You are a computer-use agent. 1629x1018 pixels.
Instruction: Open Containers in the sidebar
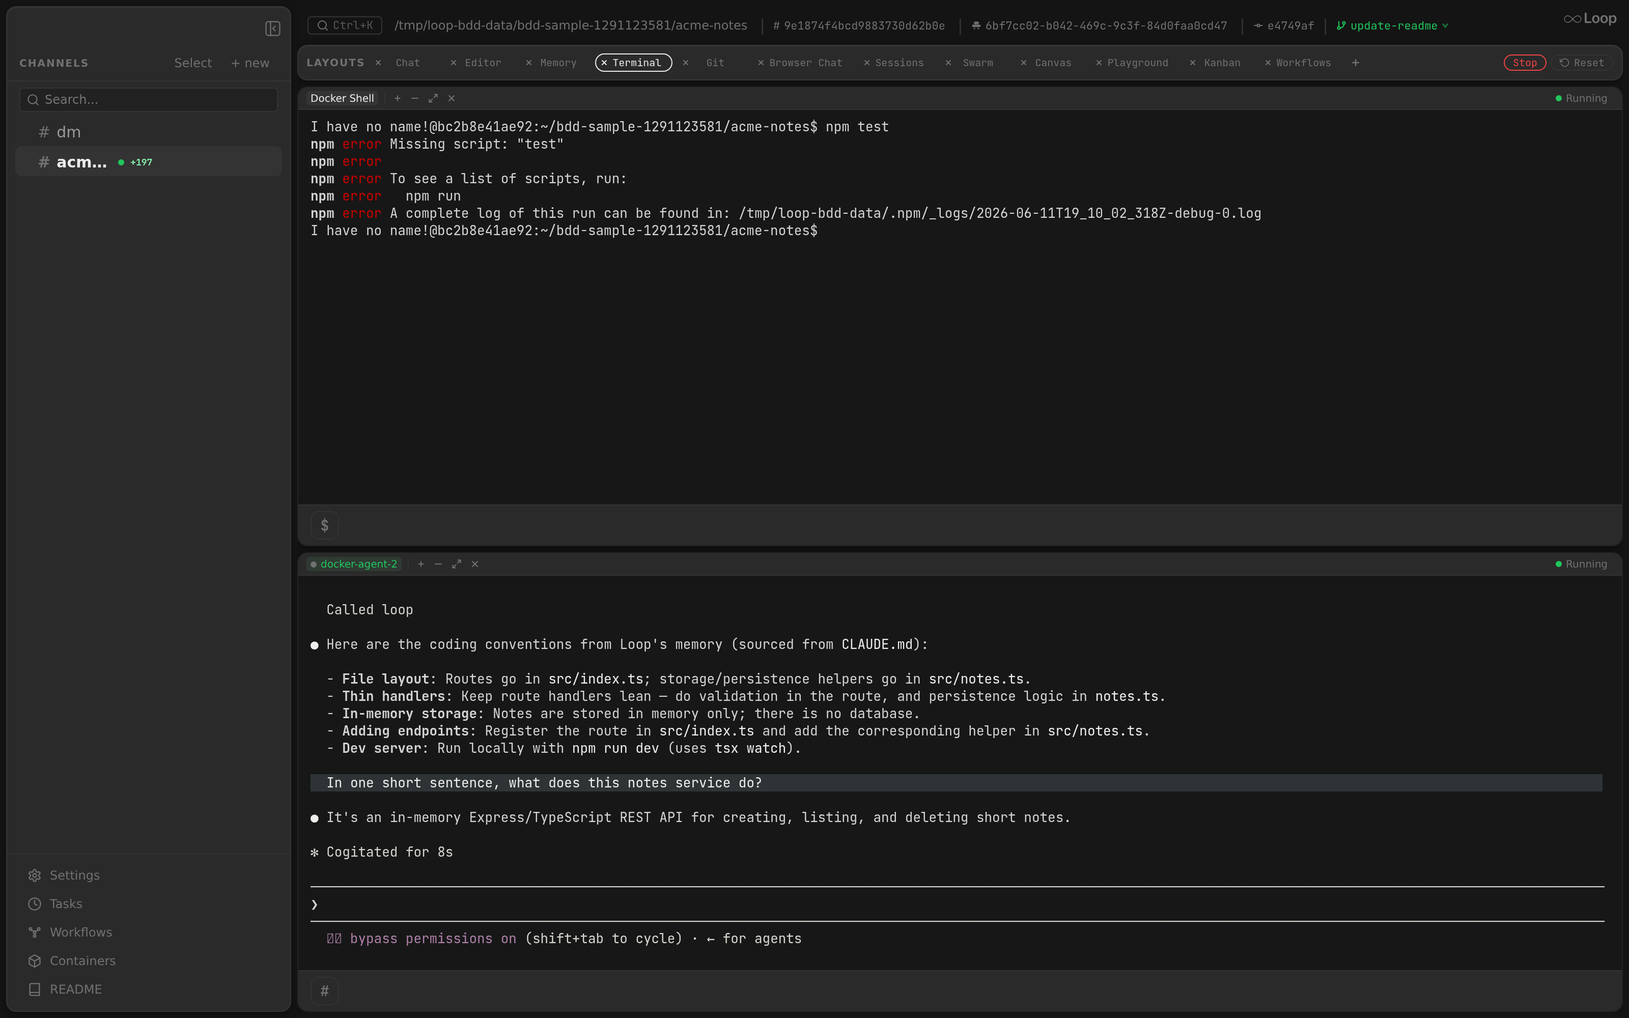click(x=72, y=961)
